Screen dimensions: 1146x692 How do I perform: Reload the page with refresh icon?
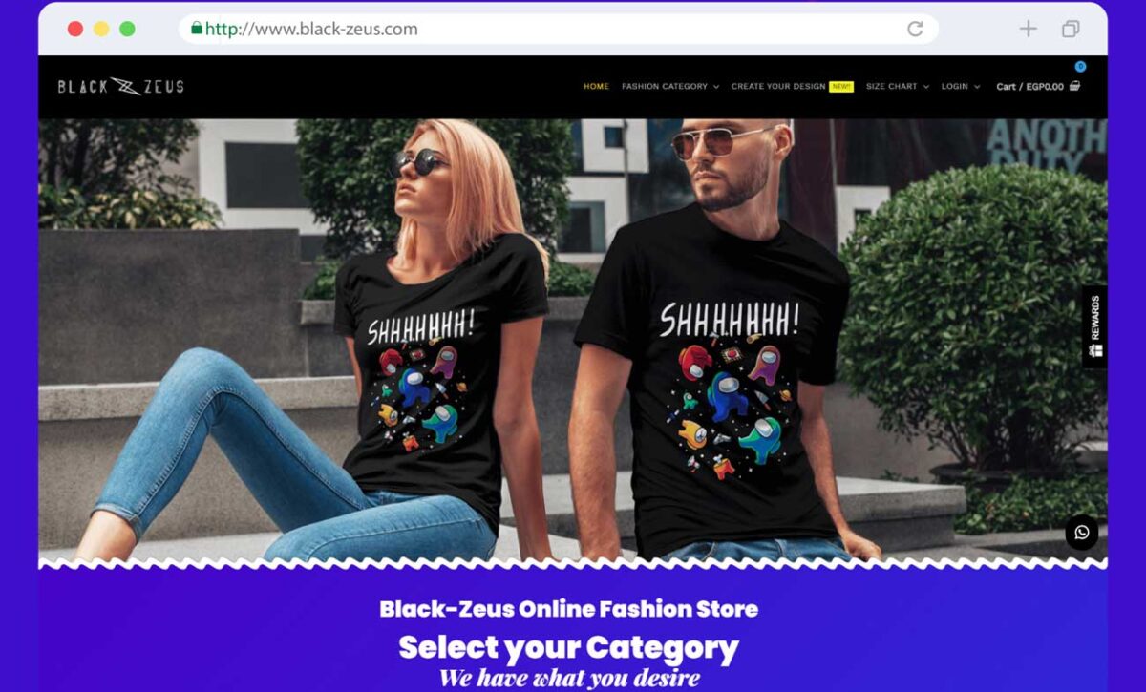coord(915,29)
